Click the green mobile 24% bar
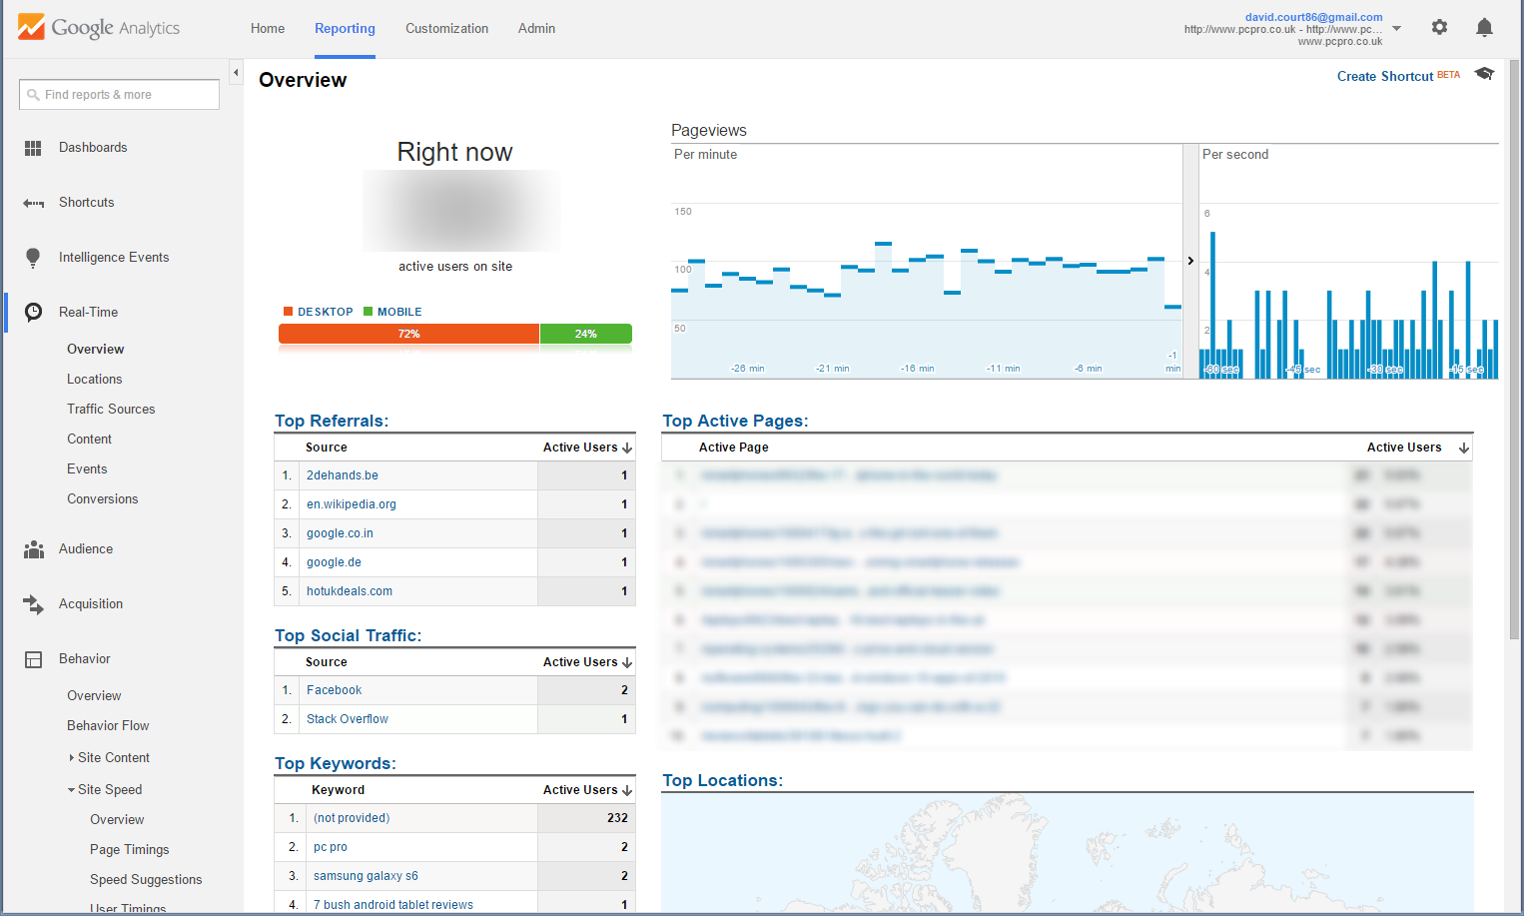This screenshot has width=1524, height=916. [x=586, y=334]
